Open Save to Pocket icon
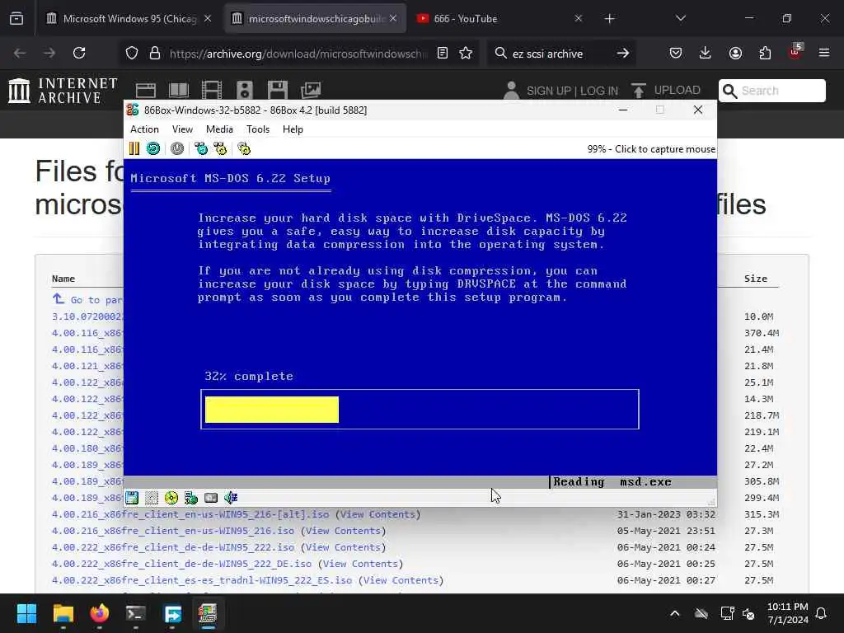This screenshot has height=633, width=844. tap(676, 53)
